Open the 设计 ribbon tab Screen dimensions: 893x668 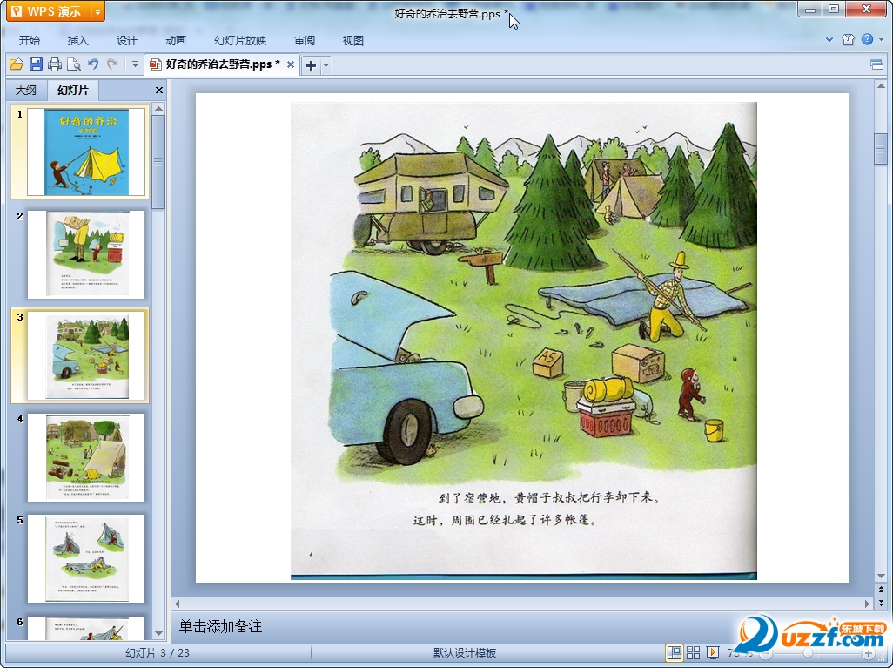(127, 40)
